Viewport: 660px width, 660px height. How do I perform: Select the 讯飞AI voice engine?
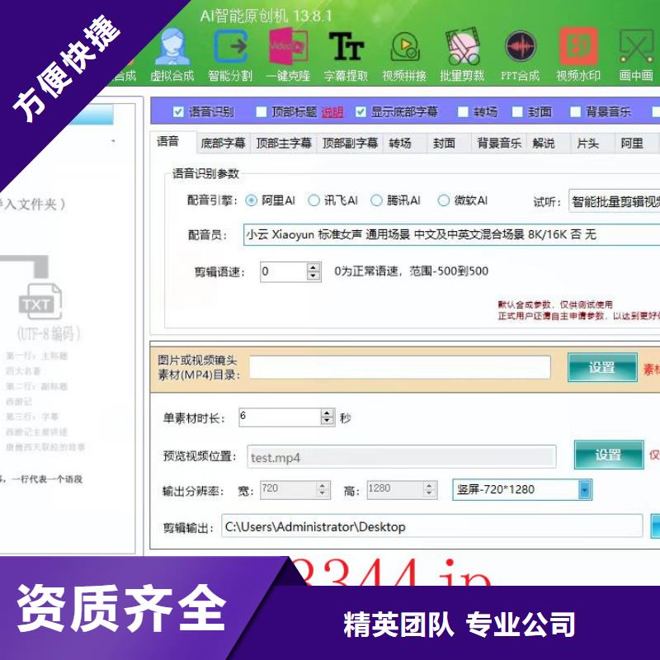click(x=313, y=200)
